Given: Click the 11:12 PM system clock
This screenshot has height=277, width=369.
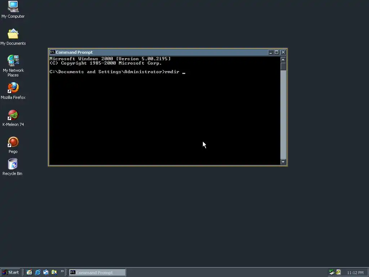Looking at the screenshot, I should pyautogui.click(x=355, y=273).
